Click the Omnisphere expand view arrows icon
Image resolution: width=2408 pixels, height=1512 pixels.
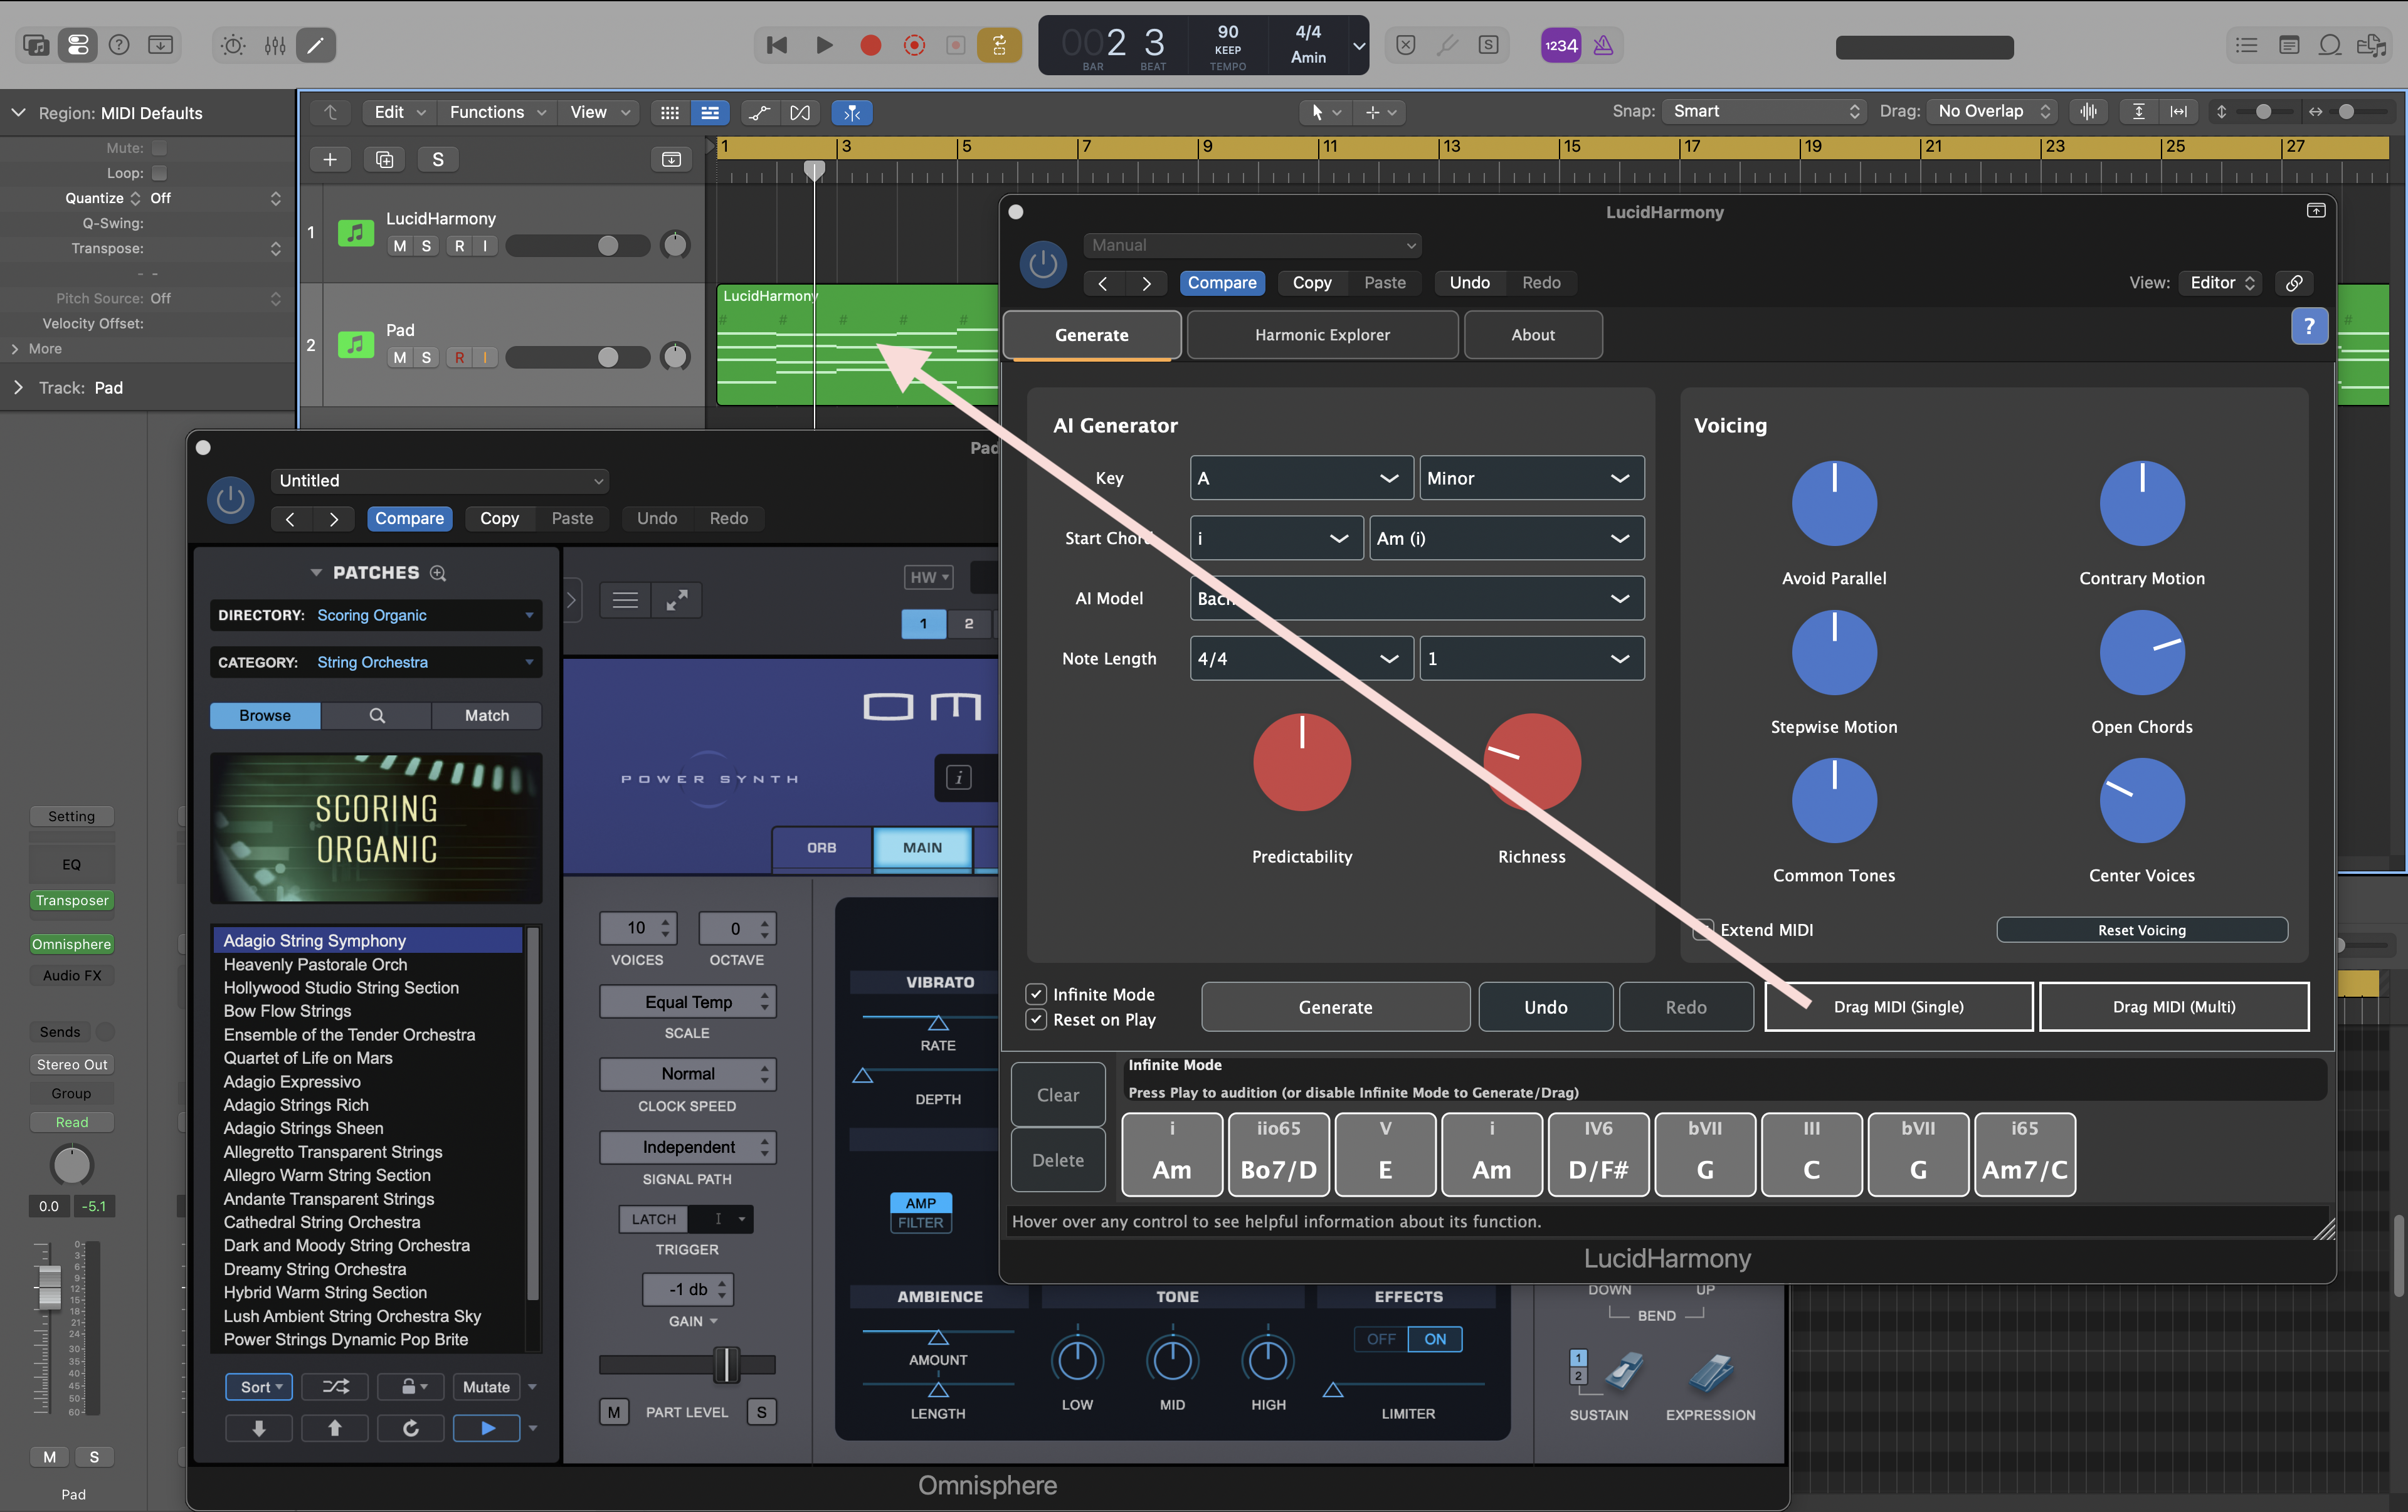pyautogui.click(x=677, y=600)
